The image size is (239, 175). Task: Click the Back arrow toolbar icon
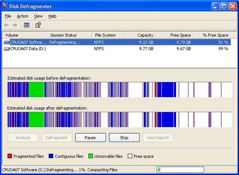[x=6, y=25]
